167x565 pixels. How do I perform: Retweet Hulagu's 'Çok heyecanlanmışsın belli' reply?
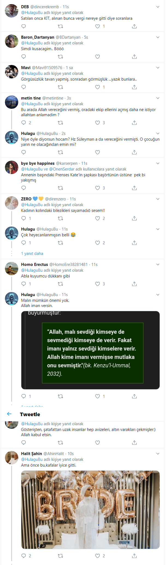point(61,243)
